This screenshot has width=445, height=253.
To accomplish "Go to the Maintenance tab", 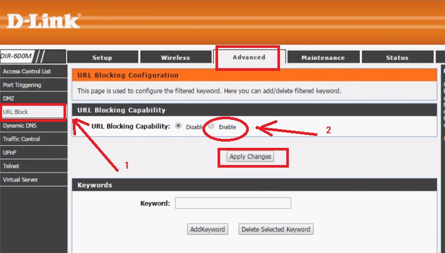I will point(323,58).
